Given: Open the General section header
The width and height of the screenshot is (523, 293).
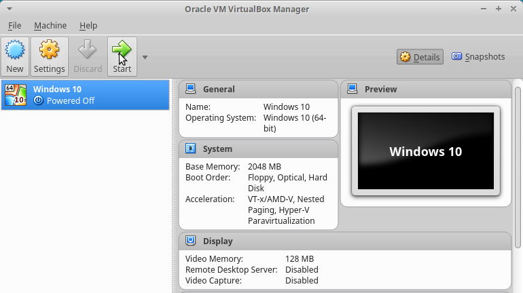Looking at the screenshot, I should 259,90.
